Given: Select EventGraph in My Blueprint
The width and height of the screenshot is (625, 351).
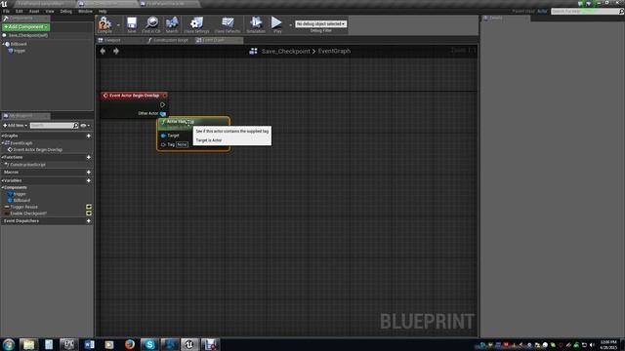Looking at the screenshot, I should click(x=21, y=143).
